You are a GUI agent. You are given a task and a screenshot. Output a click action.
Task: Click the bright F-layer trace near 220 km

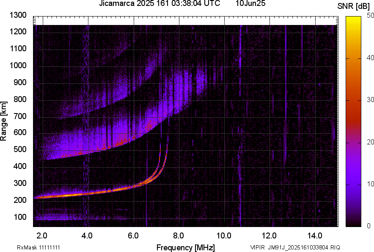click(71, 195)
